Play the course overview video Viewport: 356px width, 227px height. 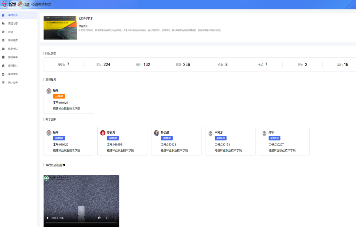click(48, 218)
